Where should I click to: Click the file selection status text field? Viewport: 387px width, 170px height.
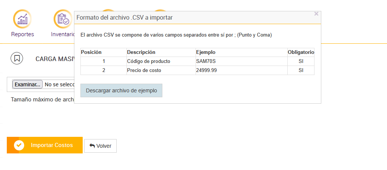point(59,85)
